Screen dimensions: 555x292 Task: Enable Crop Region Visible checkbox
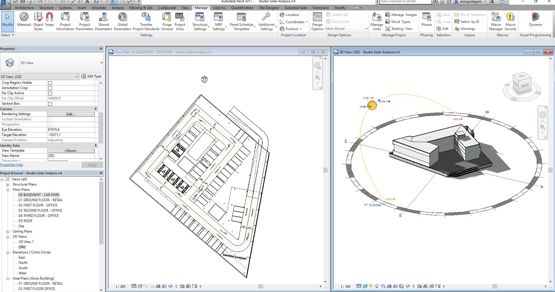point(50,83)
